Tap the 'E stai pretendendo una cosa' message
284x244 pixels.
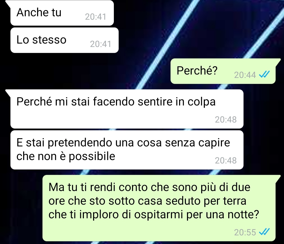click(127, 150)
